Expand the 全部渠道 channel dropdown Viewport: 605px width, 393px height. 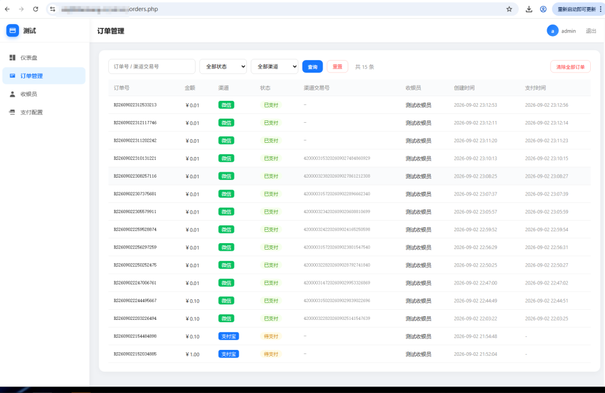pyautogui.click(x=274, y=67)
